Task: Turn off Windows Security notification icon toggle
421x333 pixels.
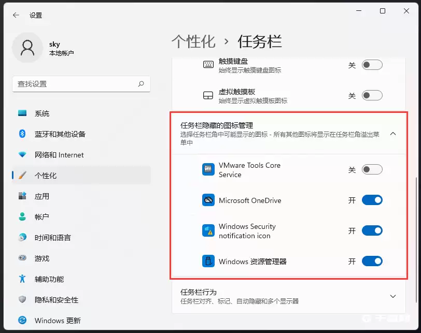Action: 372,230
